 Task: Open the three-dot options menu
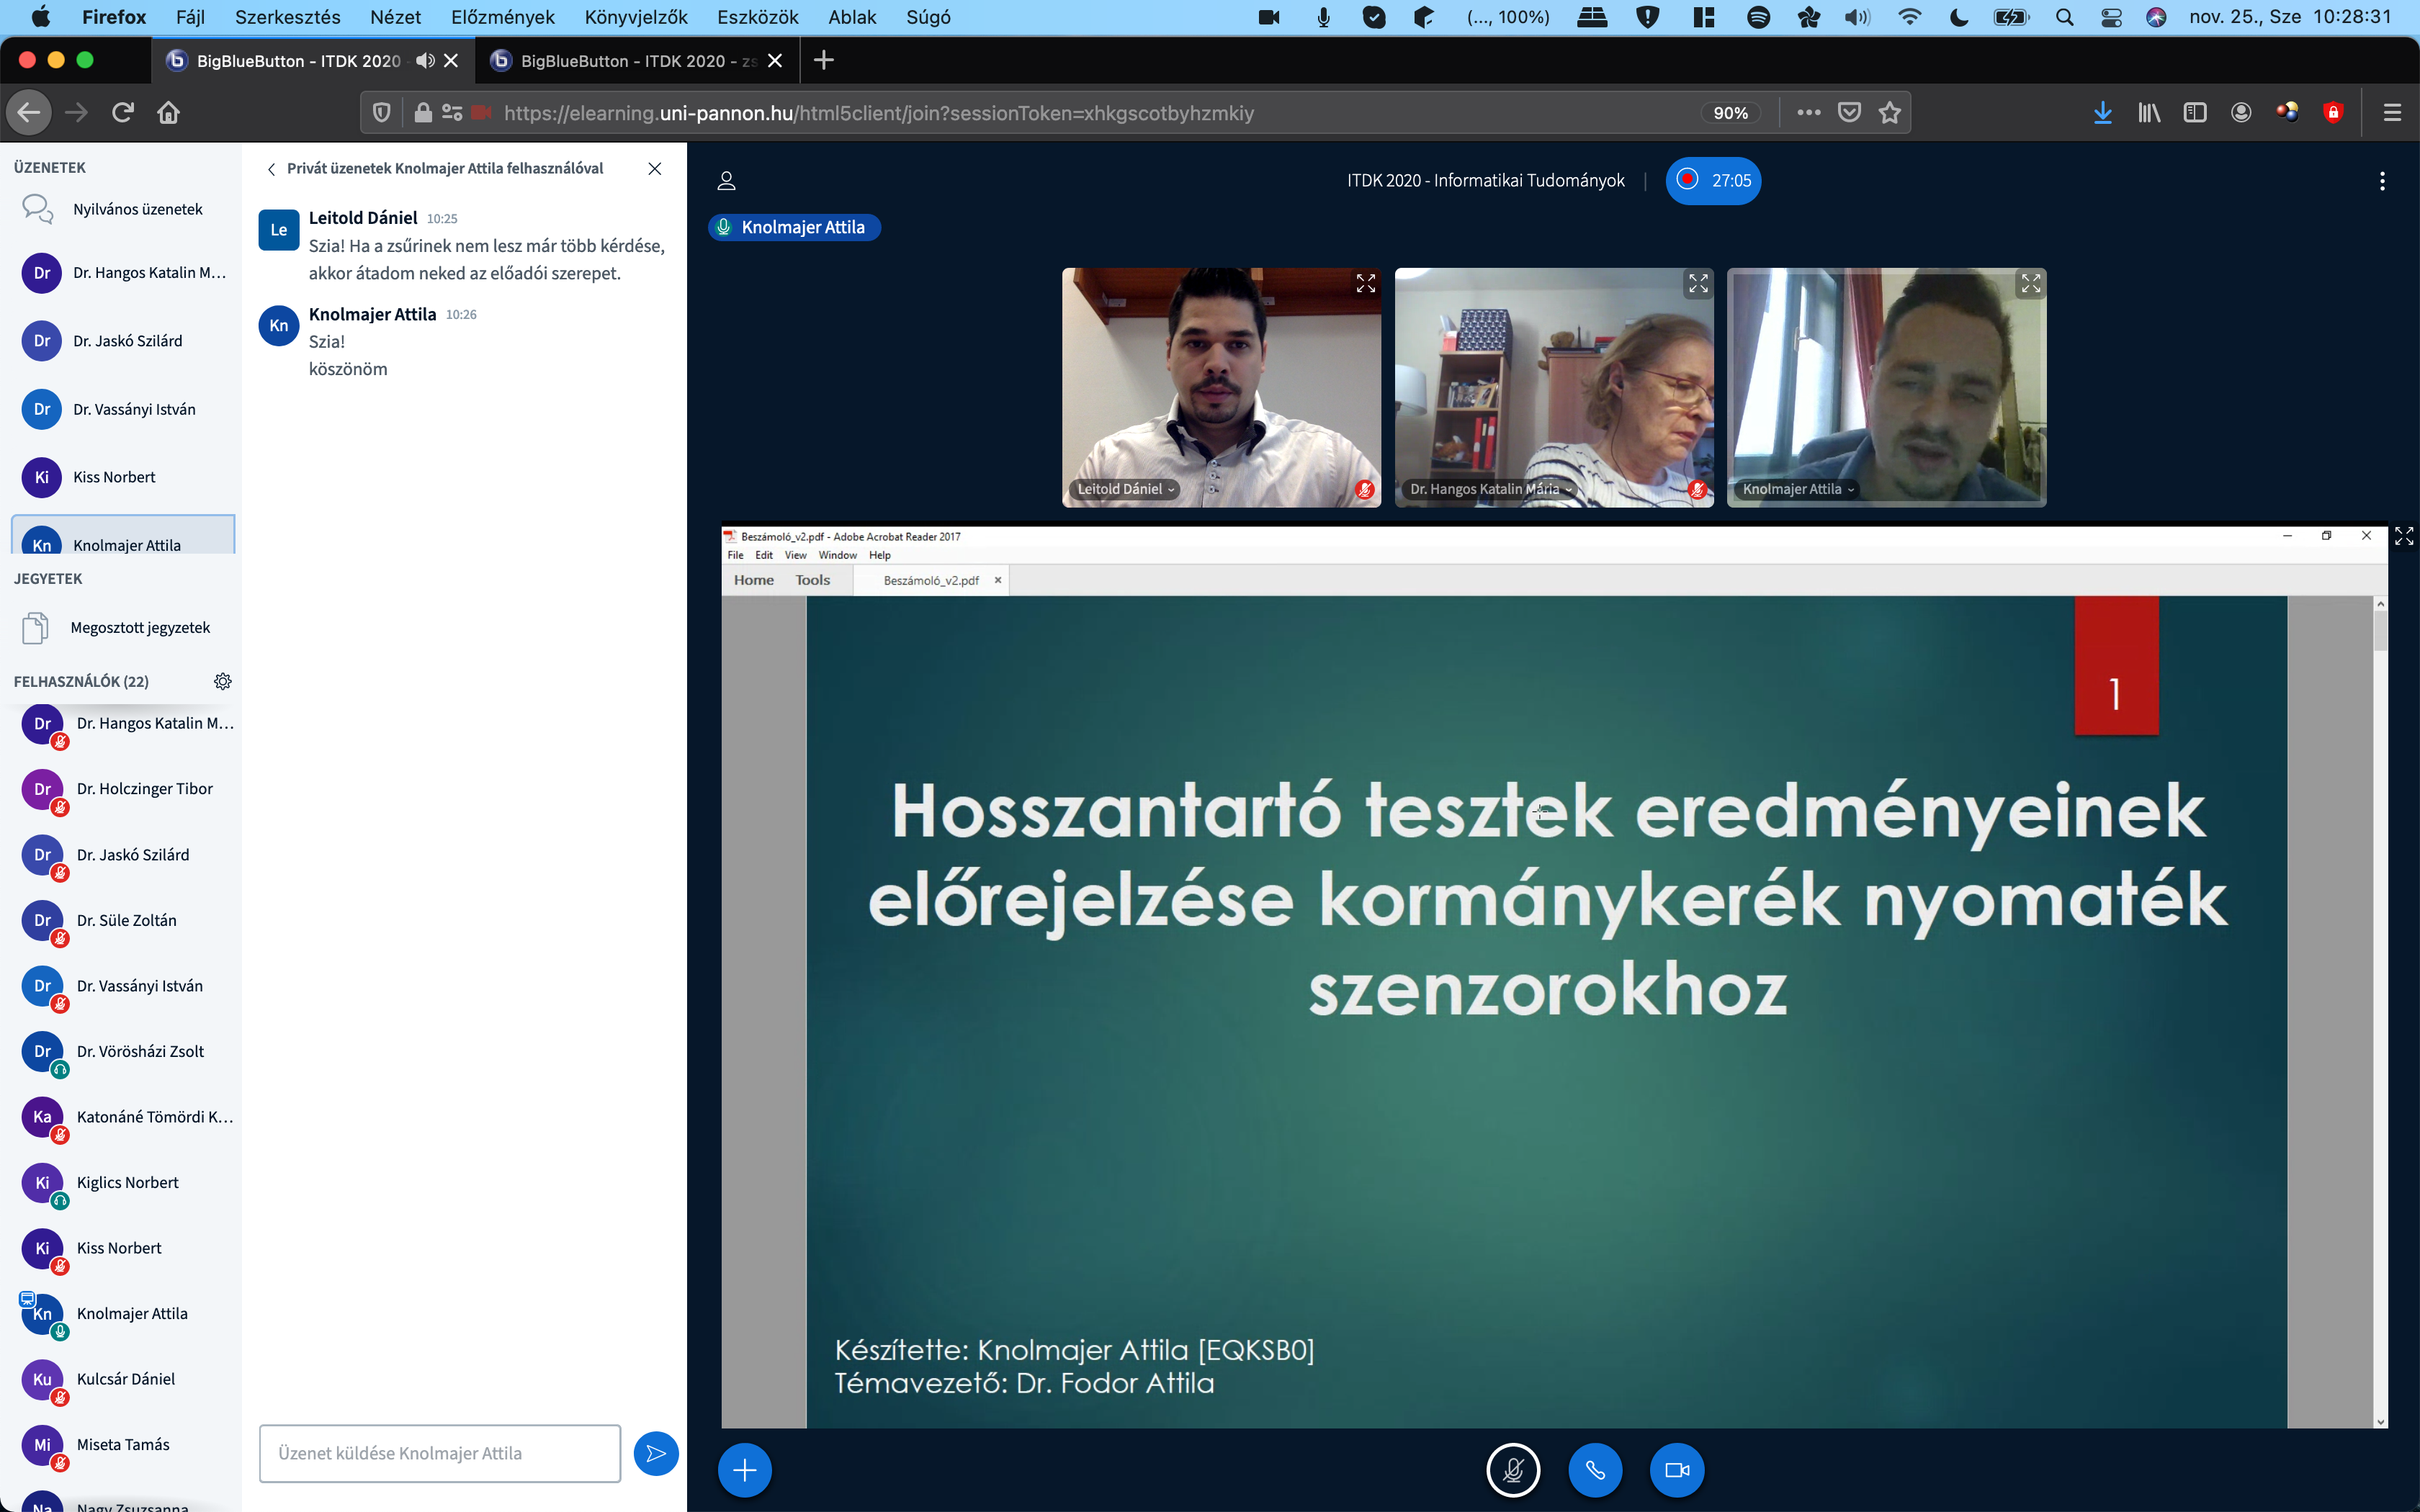2382,181
